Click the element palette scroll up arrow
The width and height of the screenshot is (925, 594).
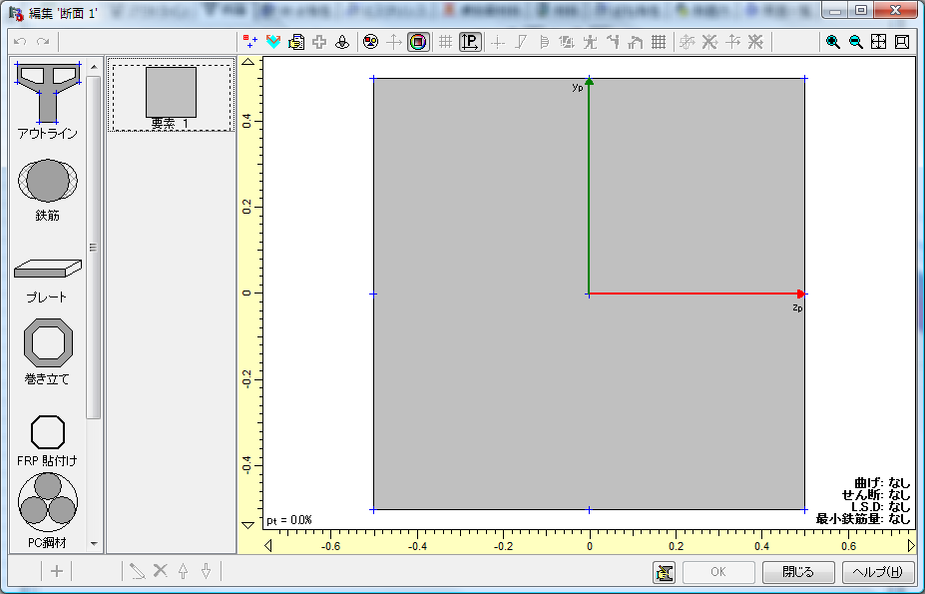94,67
